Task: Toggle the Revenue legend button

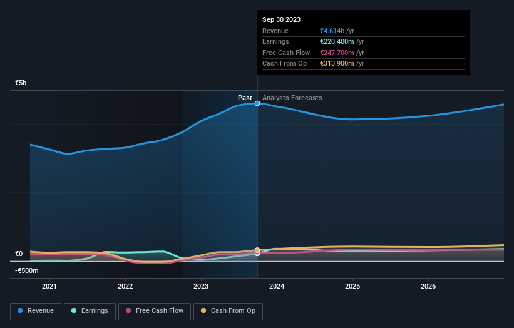Action: 36,311
